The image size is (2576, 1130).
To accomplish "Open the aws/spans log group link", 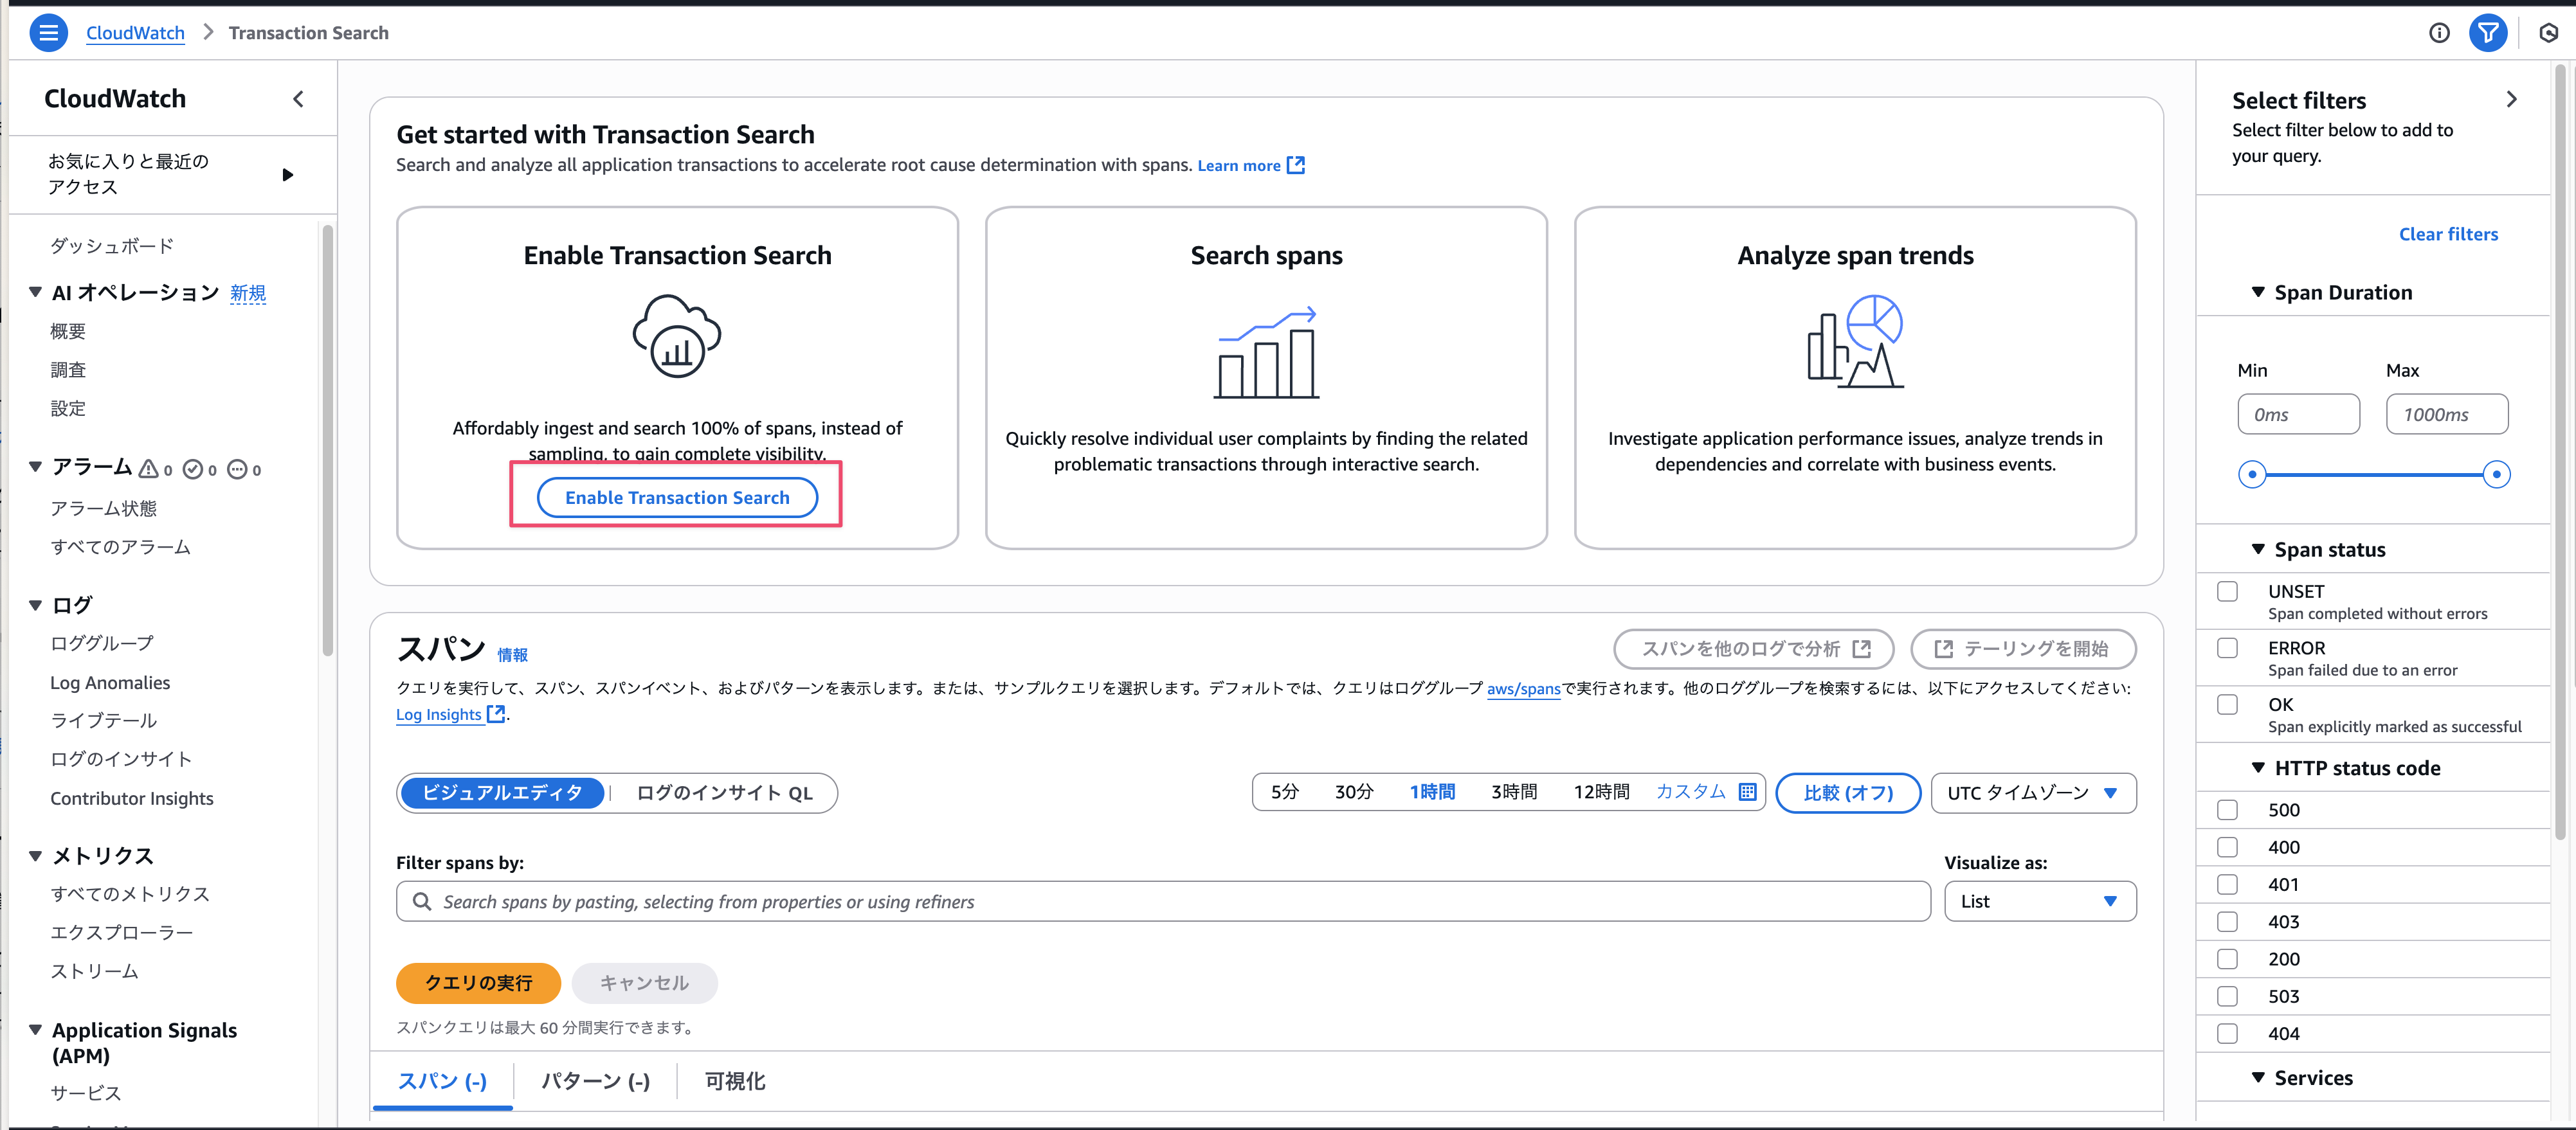I will point(1523,688).
